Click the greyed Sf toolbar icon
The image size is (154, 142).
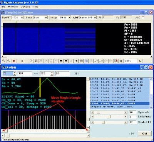pyautogui.click(x=71, y=61)
